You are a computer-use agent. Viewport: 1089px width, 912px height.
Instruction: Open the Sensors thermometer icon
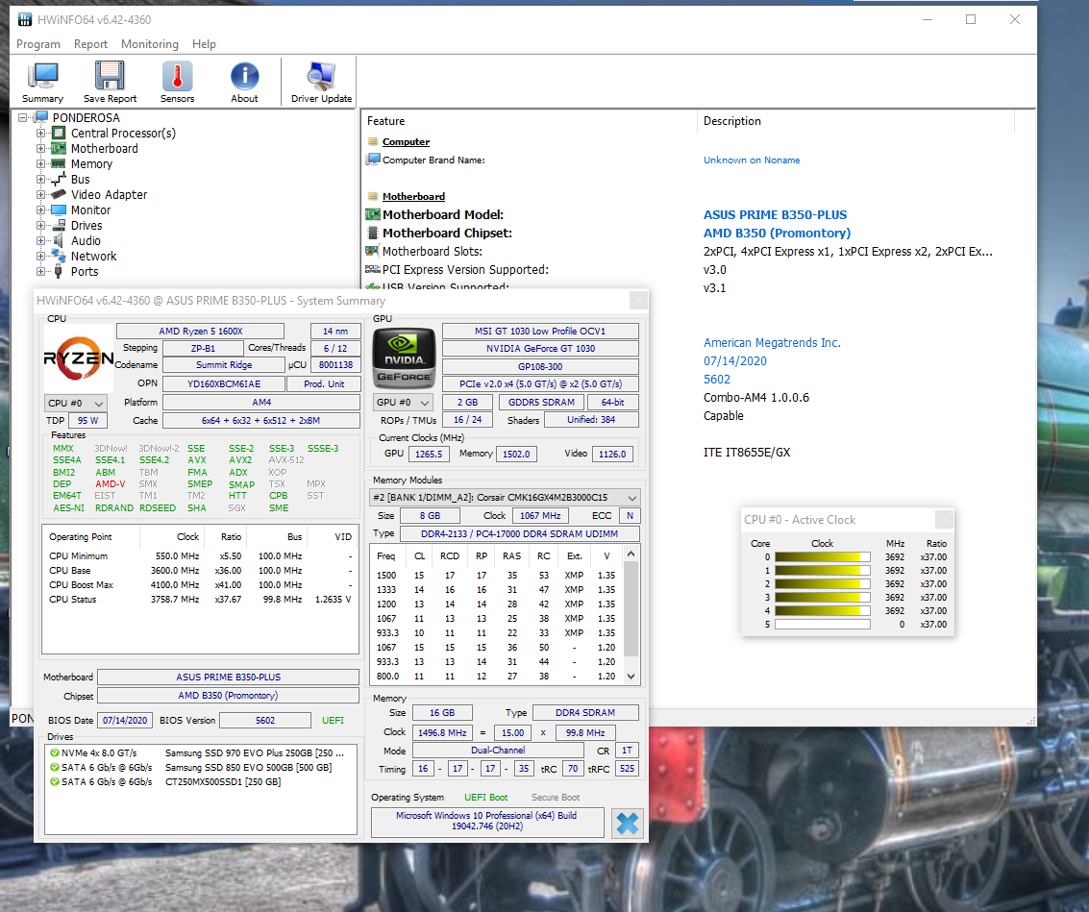(177, 76)
